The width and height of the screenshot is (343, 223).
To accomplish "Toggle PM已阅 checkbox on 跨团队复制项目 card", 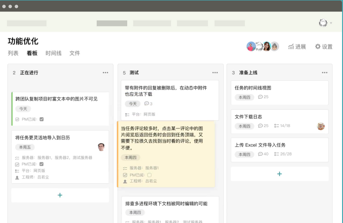I will point(42,119).
